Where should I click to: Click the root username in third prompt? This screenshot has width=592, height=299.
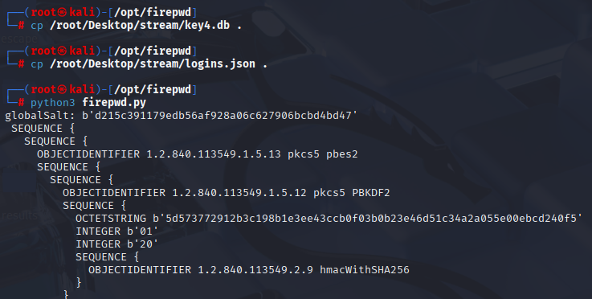(x=43, y=89)
